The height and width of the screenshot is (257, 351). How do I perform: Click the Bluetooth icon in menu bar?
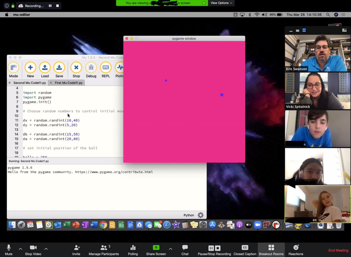(250, 15)
